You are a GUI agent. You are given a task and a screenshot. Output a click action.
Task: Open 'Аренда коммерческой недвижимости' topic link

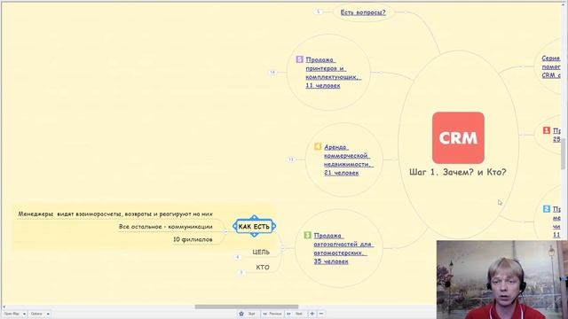coord(348,159)
